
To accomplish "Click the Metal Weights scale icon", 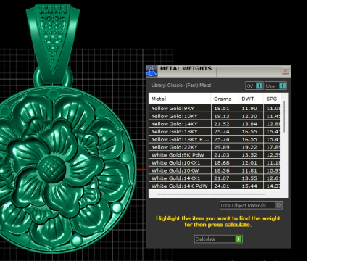I will 152,71.
